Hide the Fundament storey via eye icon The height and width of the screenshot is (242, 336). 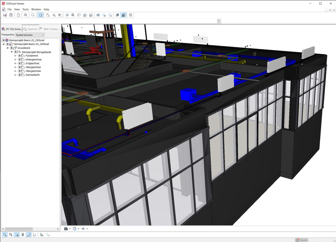tap(20, 56)
